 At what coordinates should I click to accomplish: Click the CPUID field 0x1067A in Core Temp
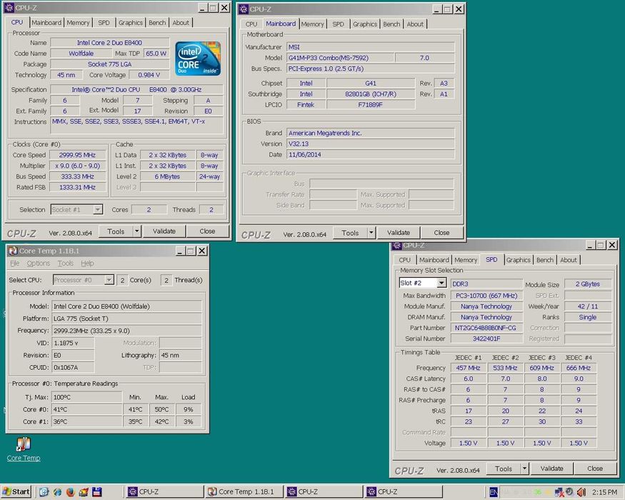(x=73, y=367)
